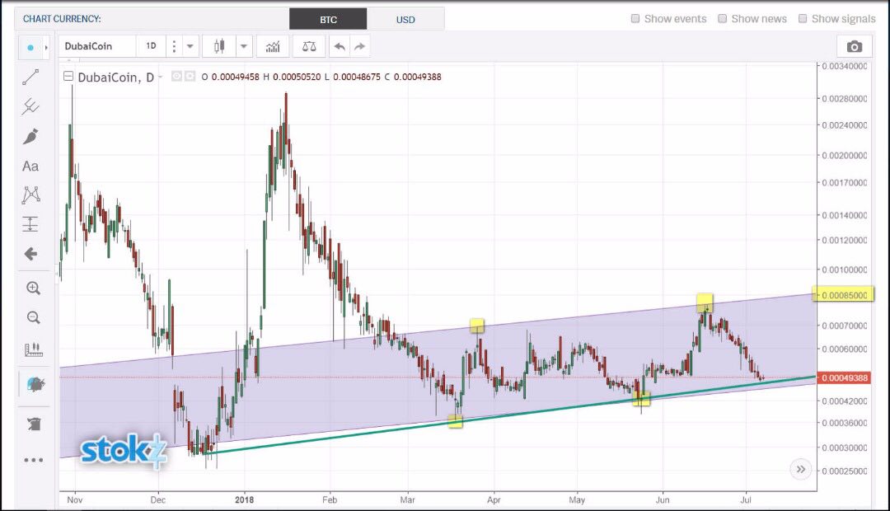Click the 0.00340000 price scale label
The image size is (890, 511).
pyautogui.click(x=844, y=67)
